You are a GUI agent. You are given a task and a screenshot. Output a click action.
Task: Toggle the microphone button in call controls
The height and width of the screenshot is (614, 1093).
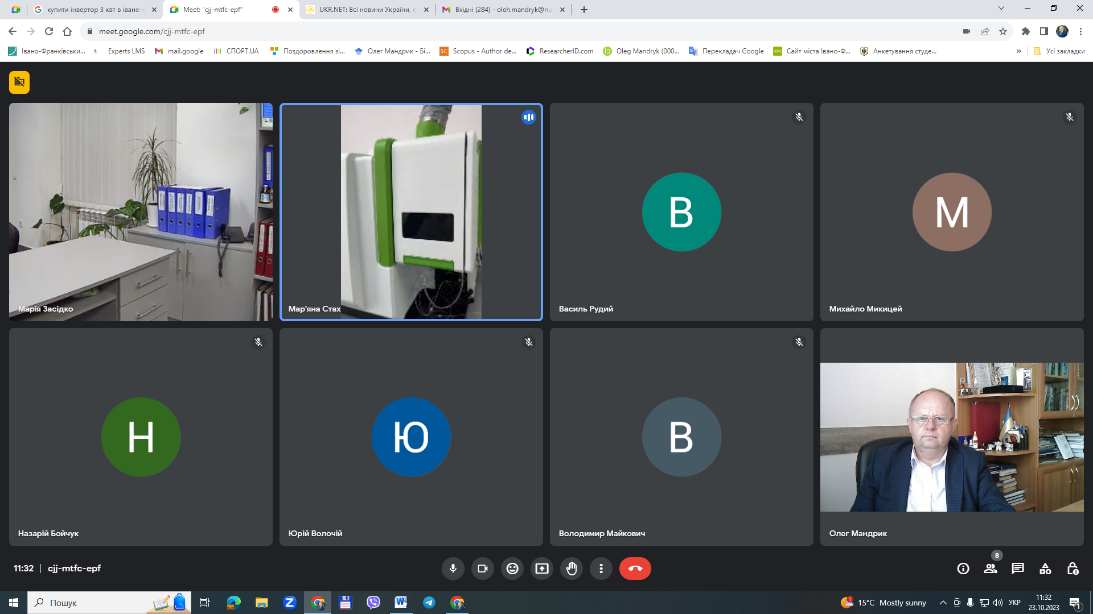click(x=453, y=569)
